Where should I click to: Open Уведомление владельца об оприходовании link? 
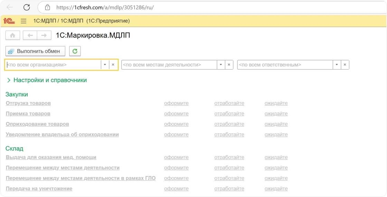(62, 134)
